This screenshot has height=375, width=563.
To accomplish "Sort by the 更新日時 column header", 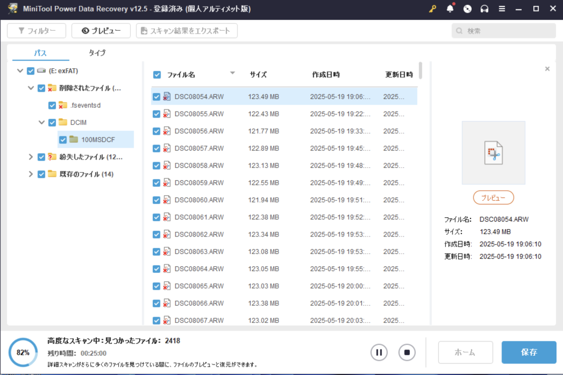I will [399, 75].
